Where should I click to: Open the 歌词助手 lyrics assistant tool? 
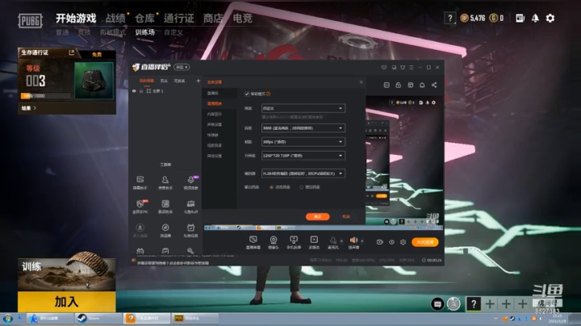coord(165,207)
